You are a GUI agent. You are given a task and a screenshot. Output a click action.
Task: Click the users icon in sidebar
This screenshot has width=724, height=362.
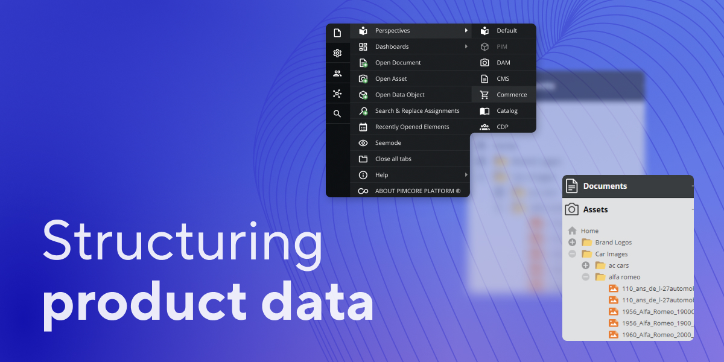click(337, 74)
